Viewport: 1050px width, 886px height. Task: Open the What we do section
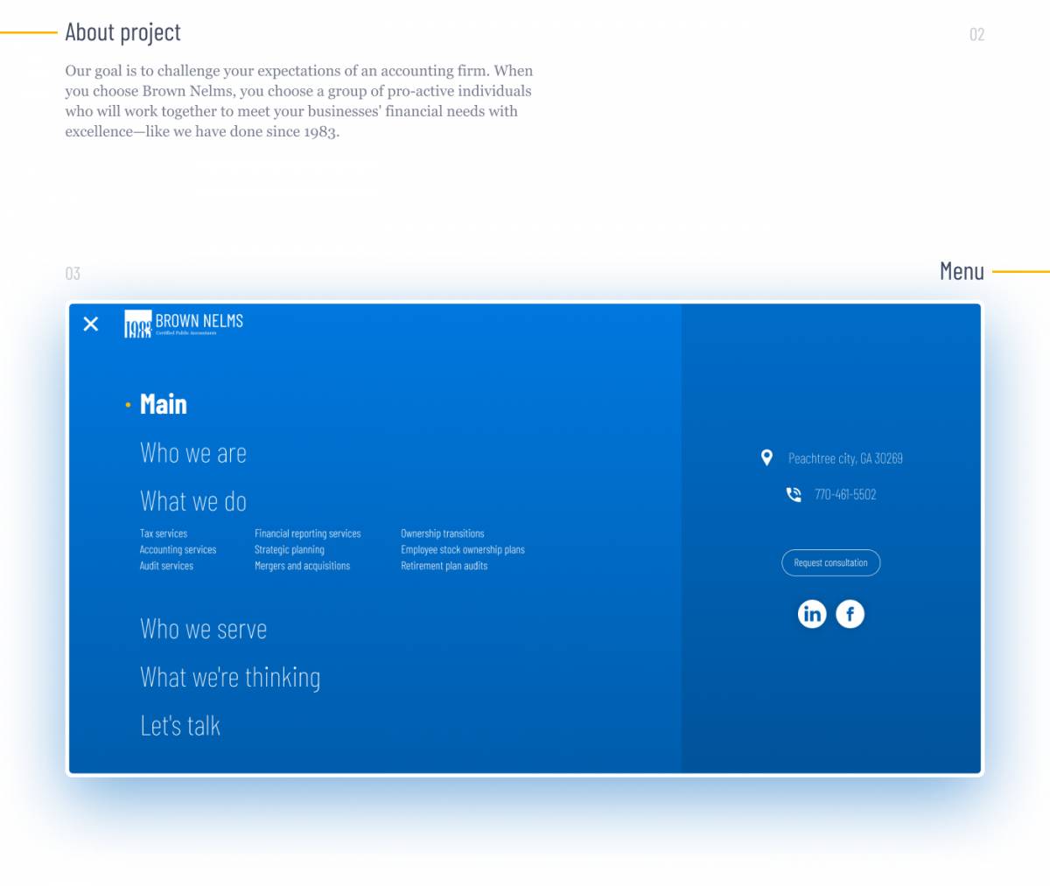point(193,501)
